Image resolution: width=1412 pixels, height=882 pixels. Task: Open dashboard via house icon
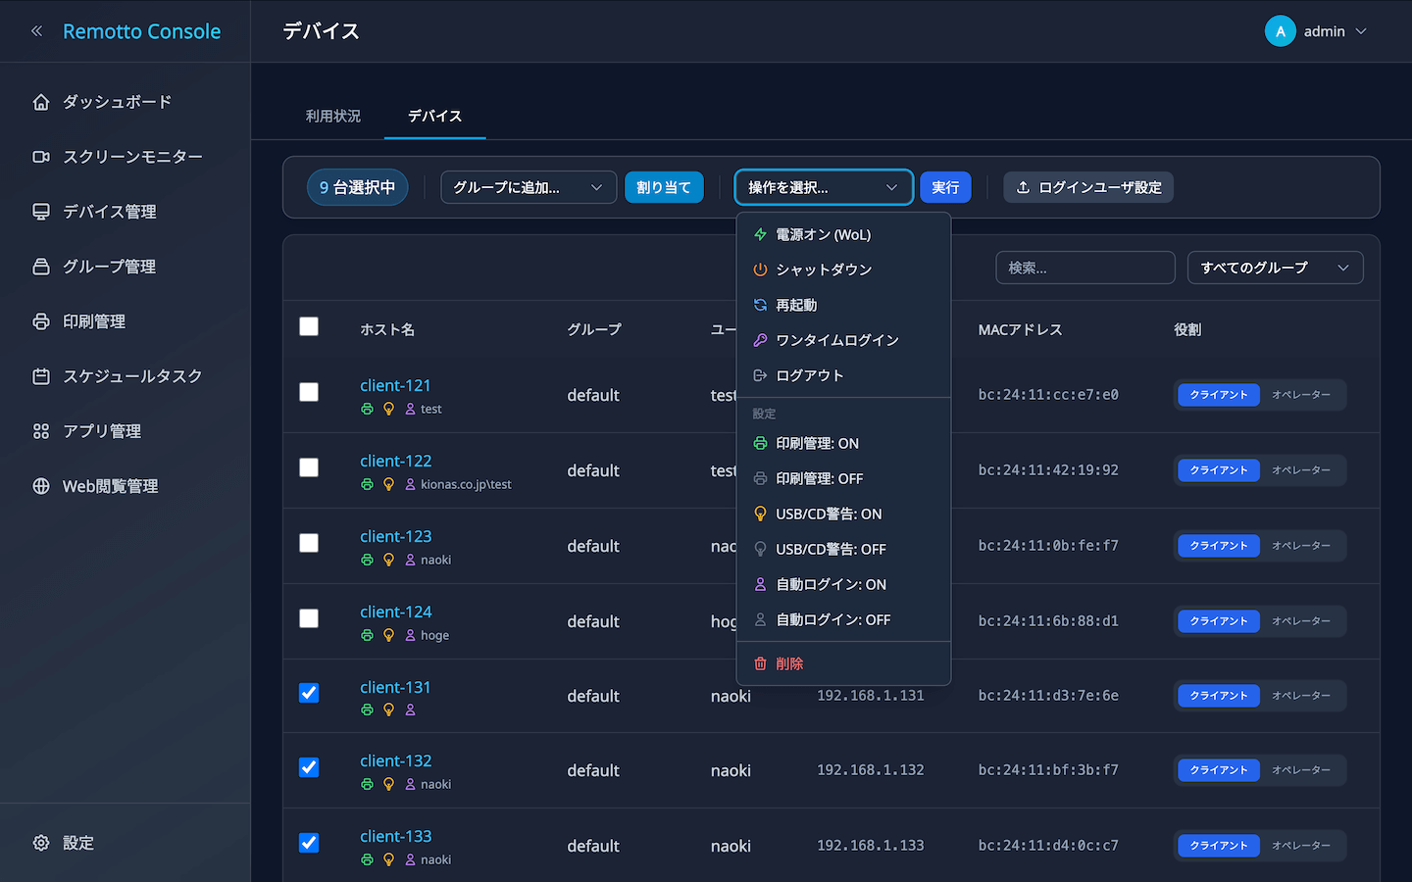tap(41, 102)
